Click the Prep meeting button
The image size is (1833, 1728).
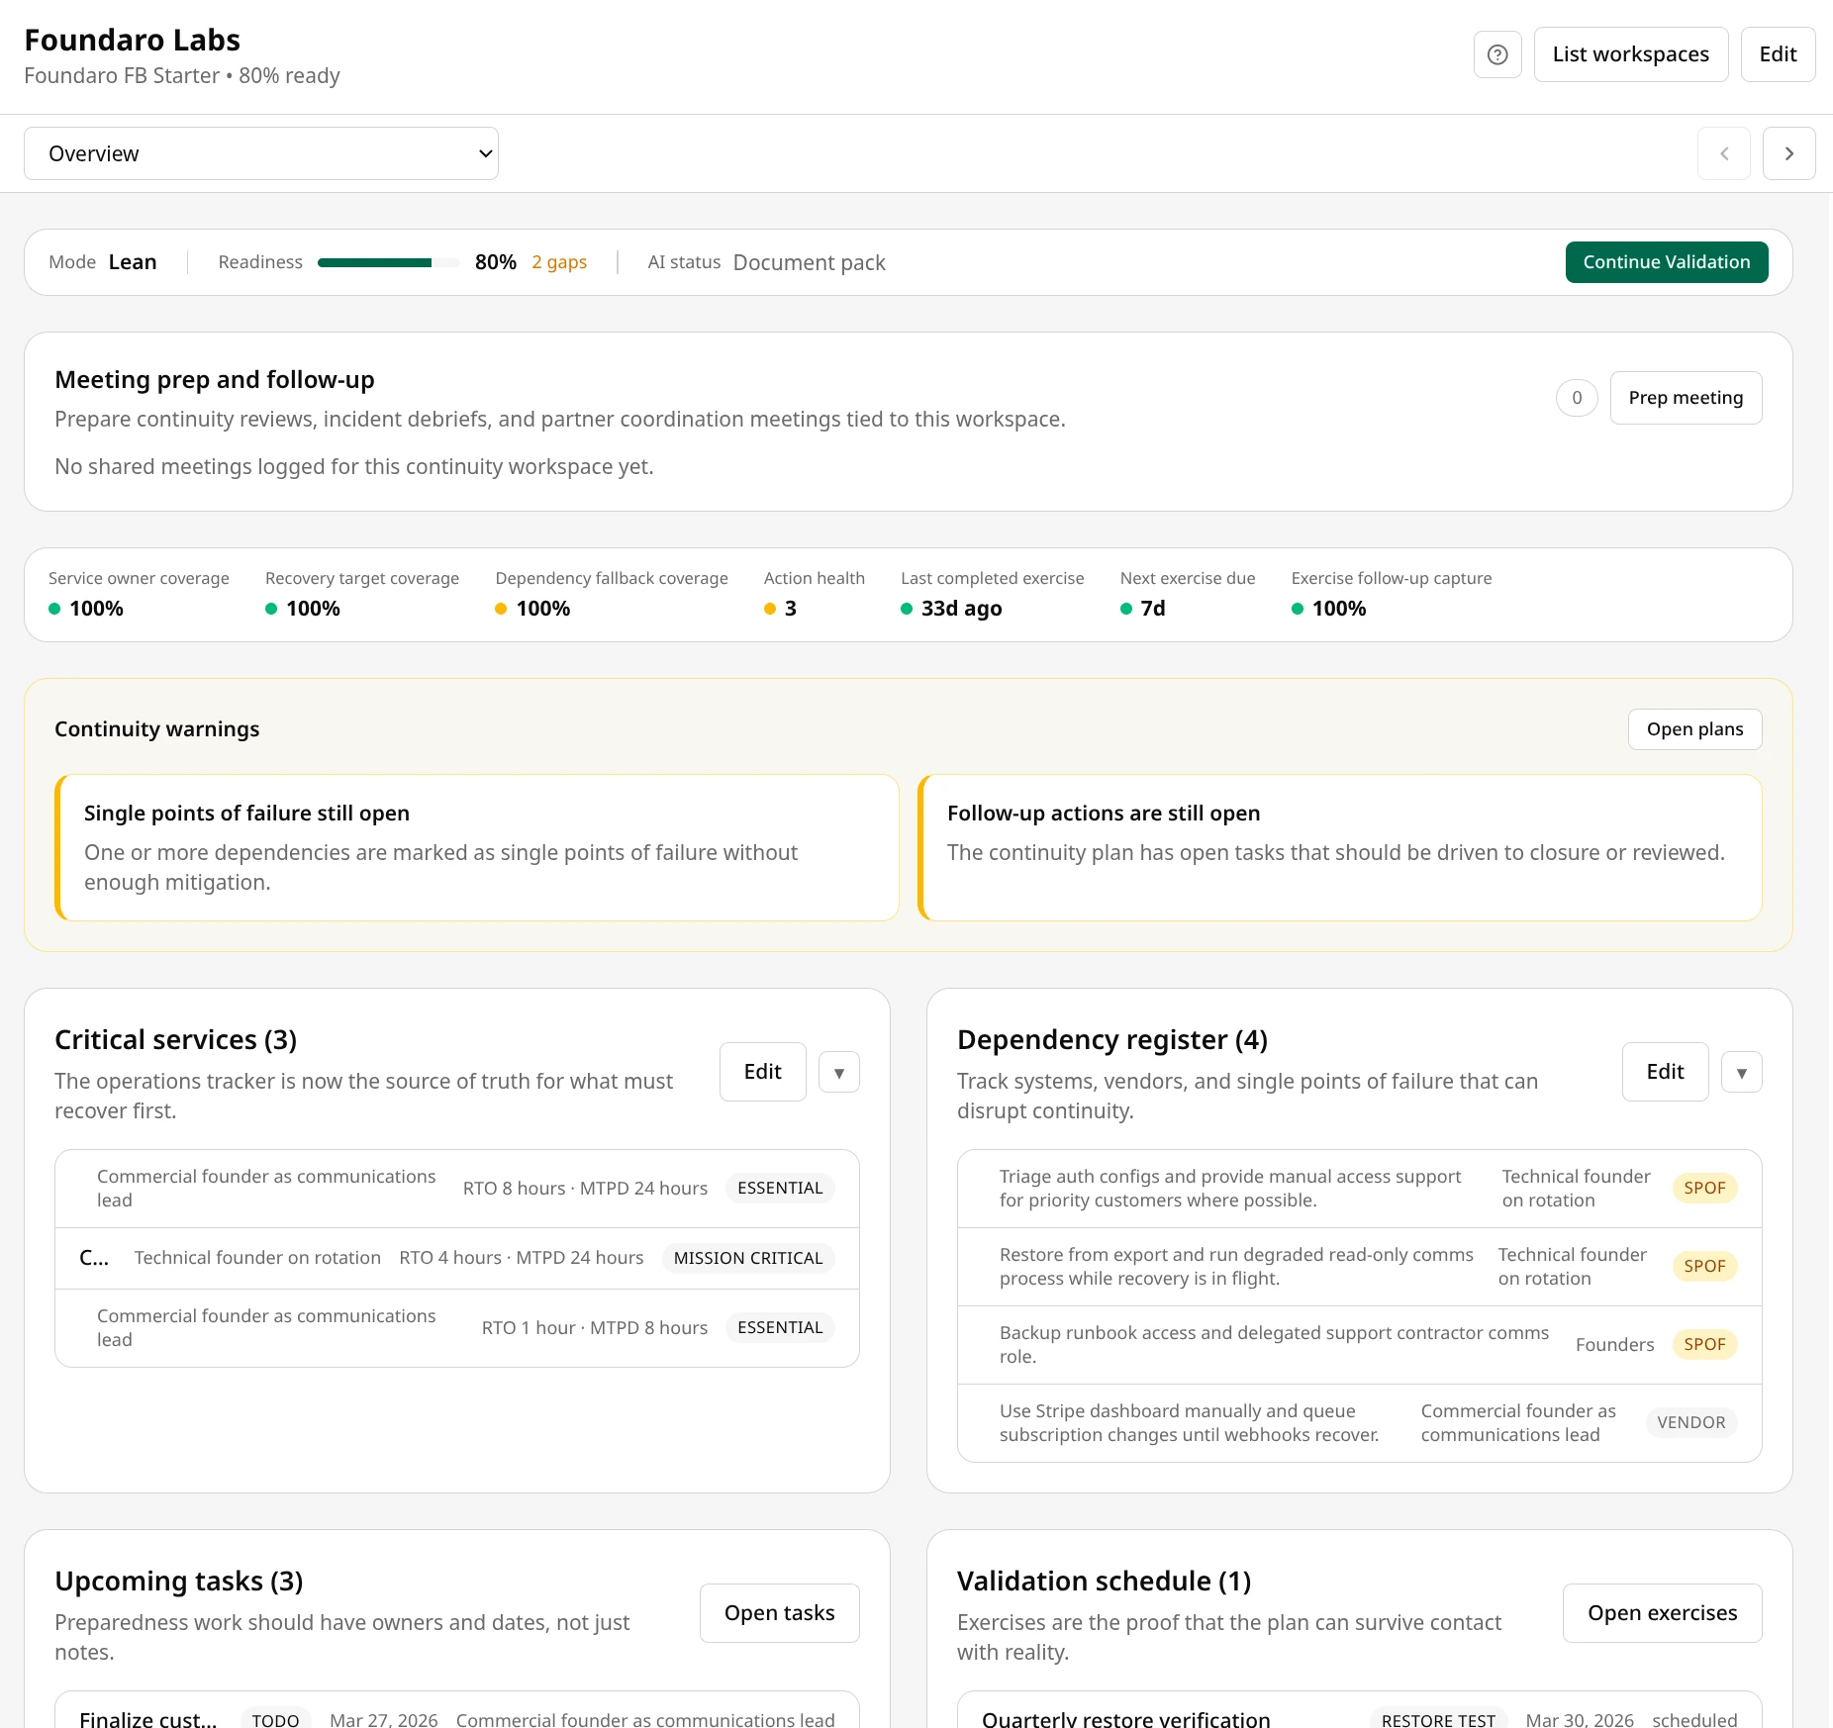pyautogui.click(x=1686, y=397)
